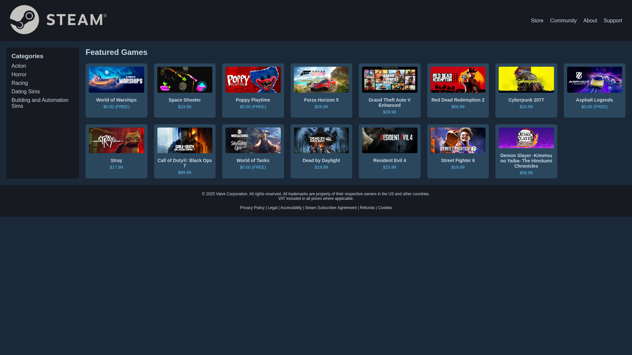This screenshot has width=632, height=355.
Task: Open the Stray game thumbnail
Action: click(x=116, y=140)
